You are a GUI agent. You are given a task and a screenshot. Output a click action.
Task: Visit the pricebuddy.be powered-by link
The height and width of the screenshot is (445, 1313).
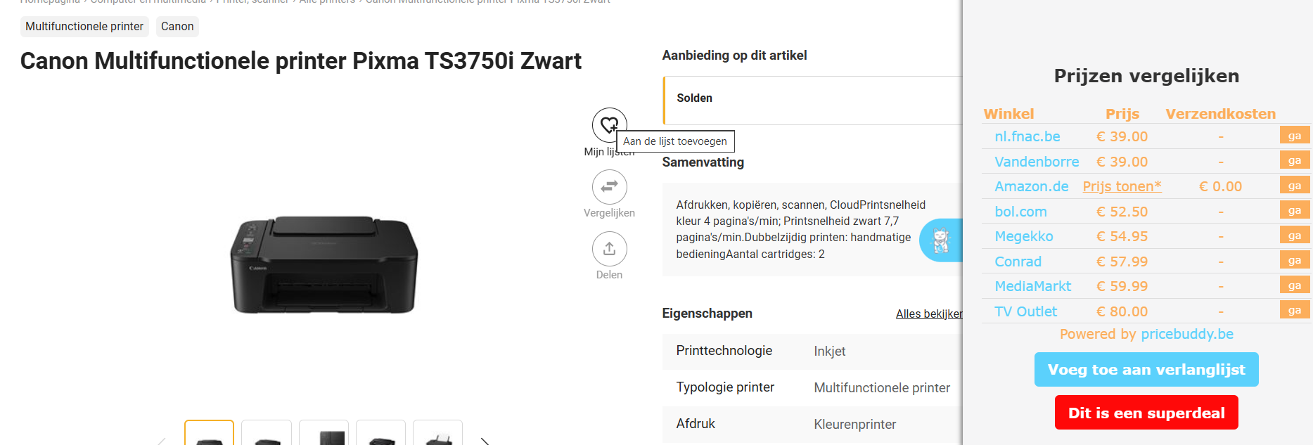click(1187, 334)
